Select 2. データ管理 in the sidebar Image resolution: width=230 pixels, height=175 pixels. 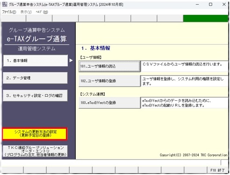click(x=35, y=78)
